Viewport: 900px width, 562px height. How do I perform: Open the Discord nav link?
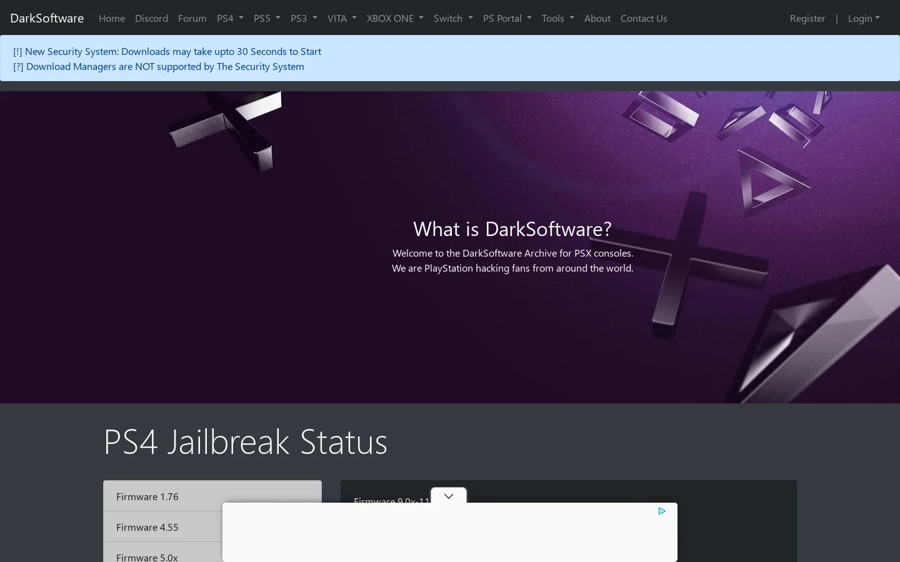point(151,19)
